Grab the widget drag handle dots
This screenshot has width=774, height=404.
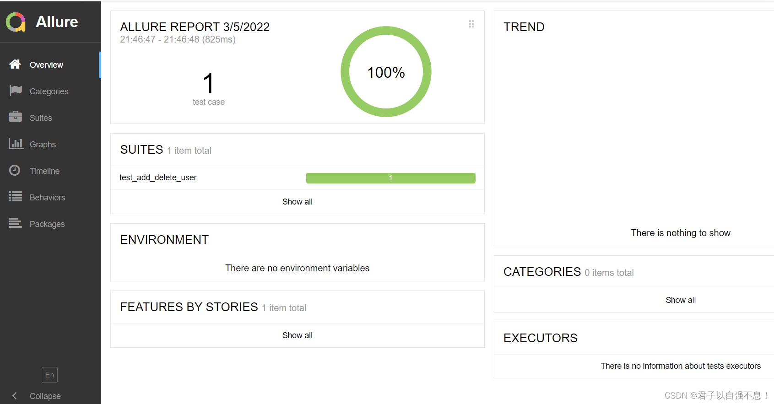(471, 24)
